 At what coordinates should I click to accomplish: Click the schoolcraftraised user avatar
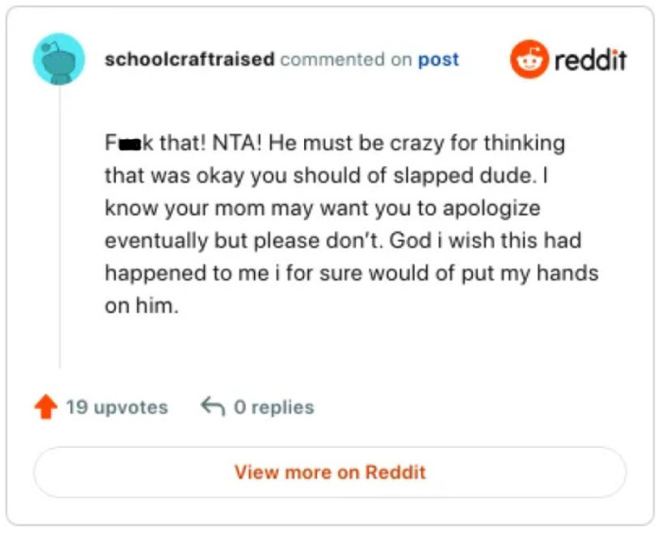pyautogui.click(x=59, y=60)
